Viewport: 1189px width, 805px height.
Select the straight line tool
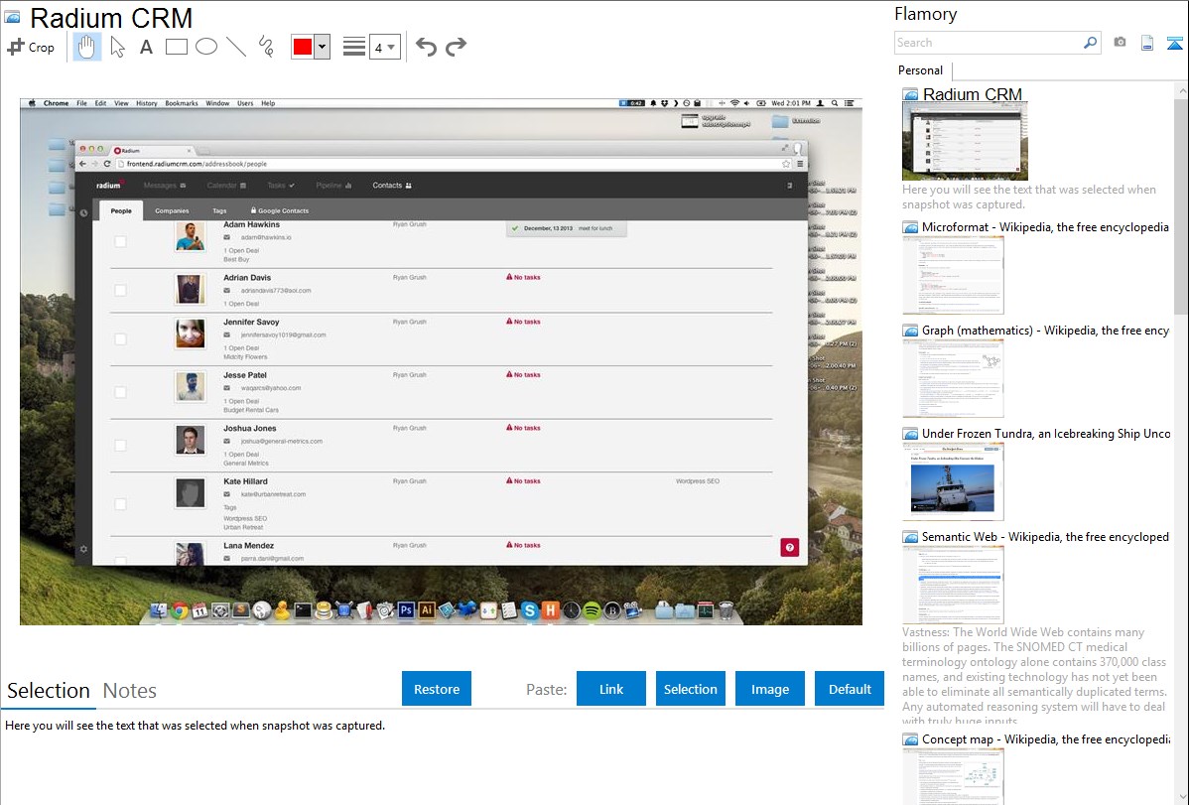point(235,47)
